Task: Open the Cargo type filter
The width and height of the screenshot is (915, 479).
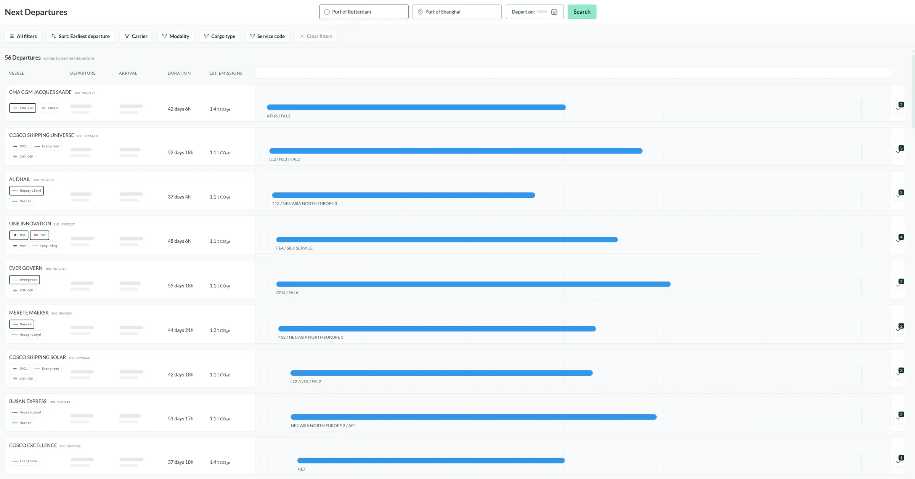Action: click(219, 36)
